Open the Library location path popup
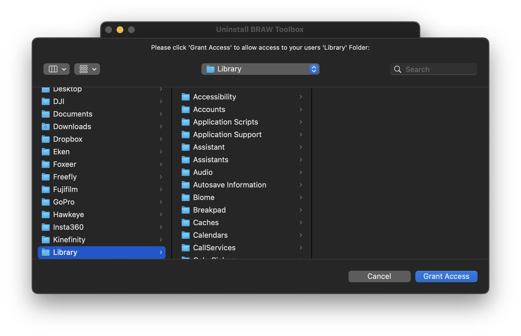The width and height of the screenshot is (521, 336). 260,69
